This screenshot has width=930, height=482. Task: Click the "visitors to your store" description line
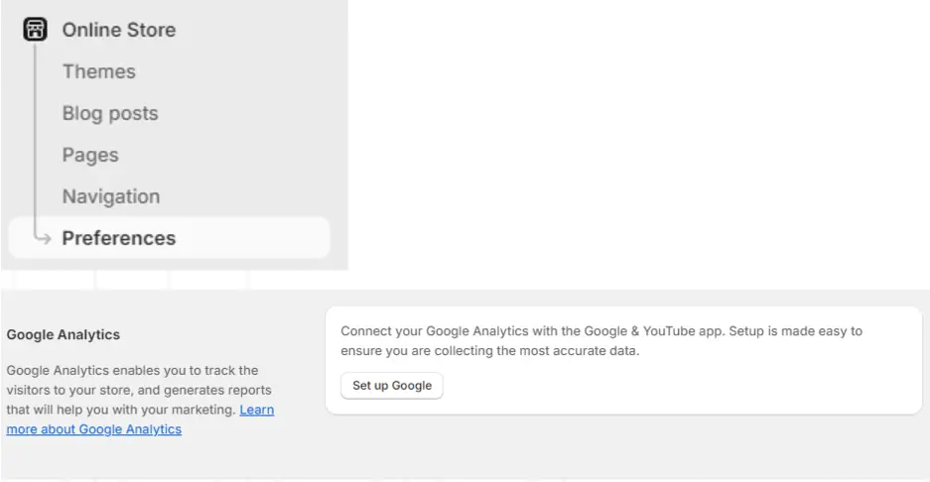pyautogui.click(x=139, y=390)
